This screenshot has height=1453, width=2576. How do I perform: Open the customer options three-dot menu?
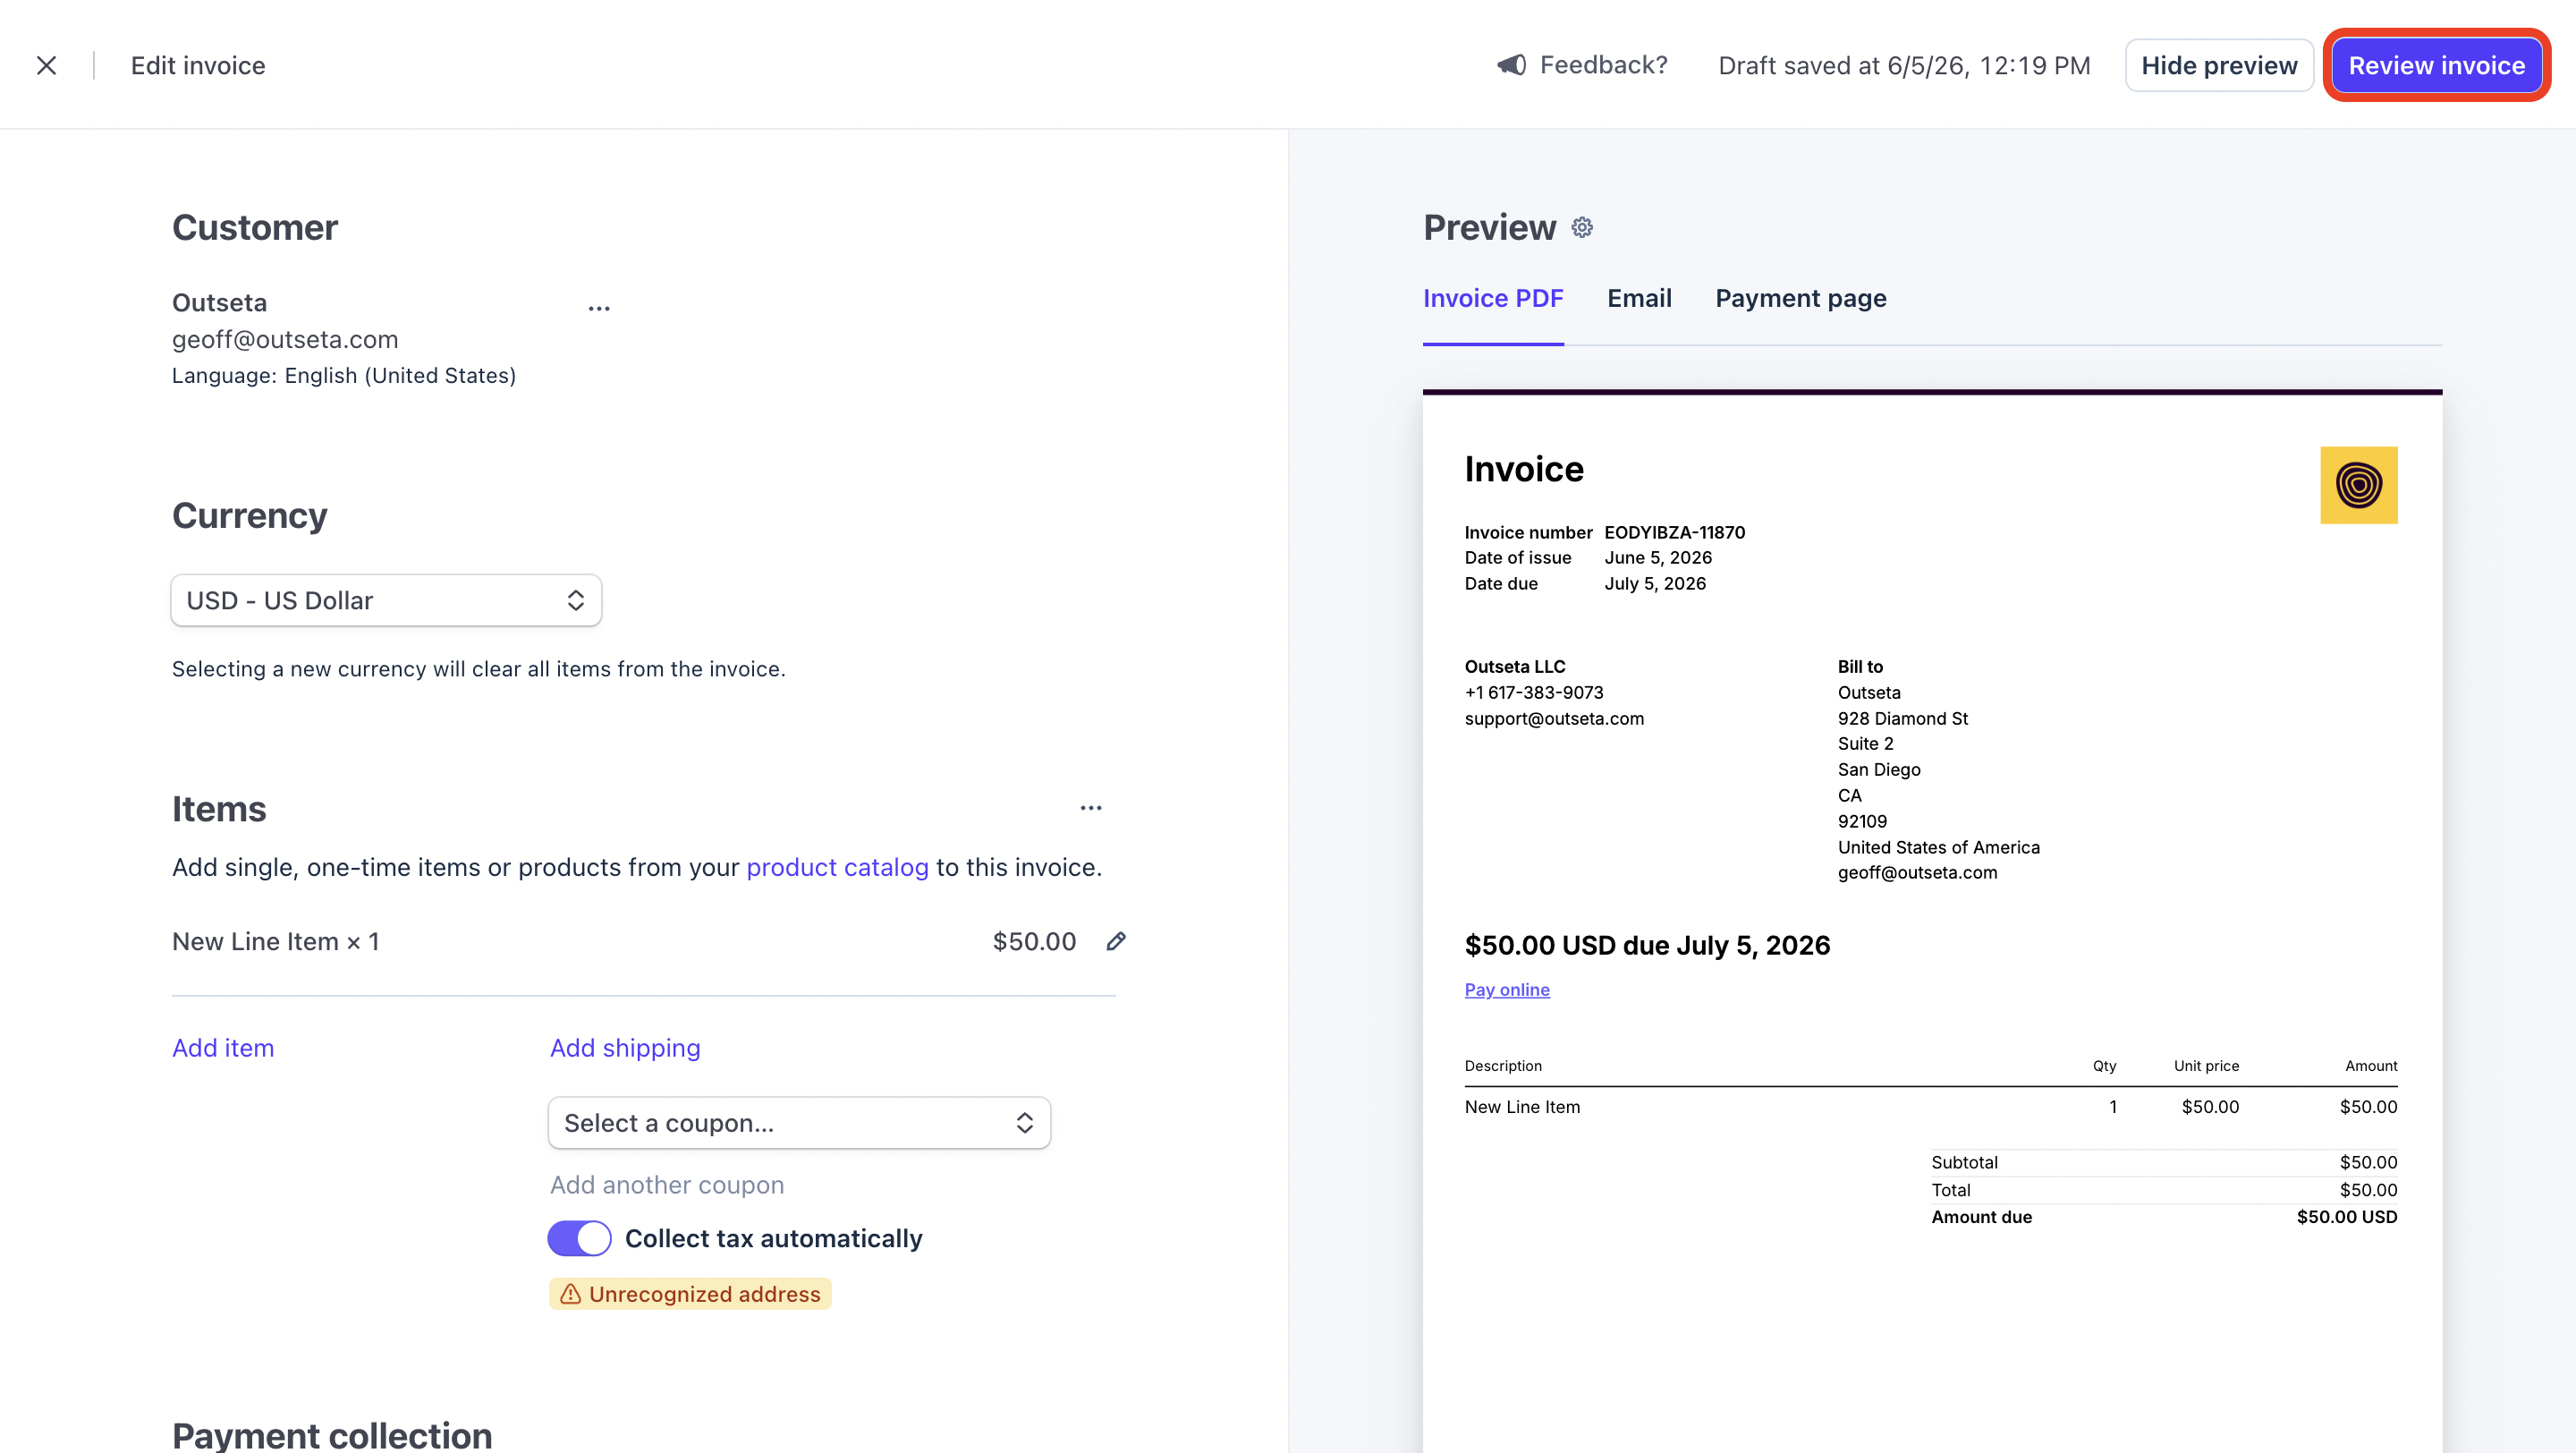click(599, 309)
